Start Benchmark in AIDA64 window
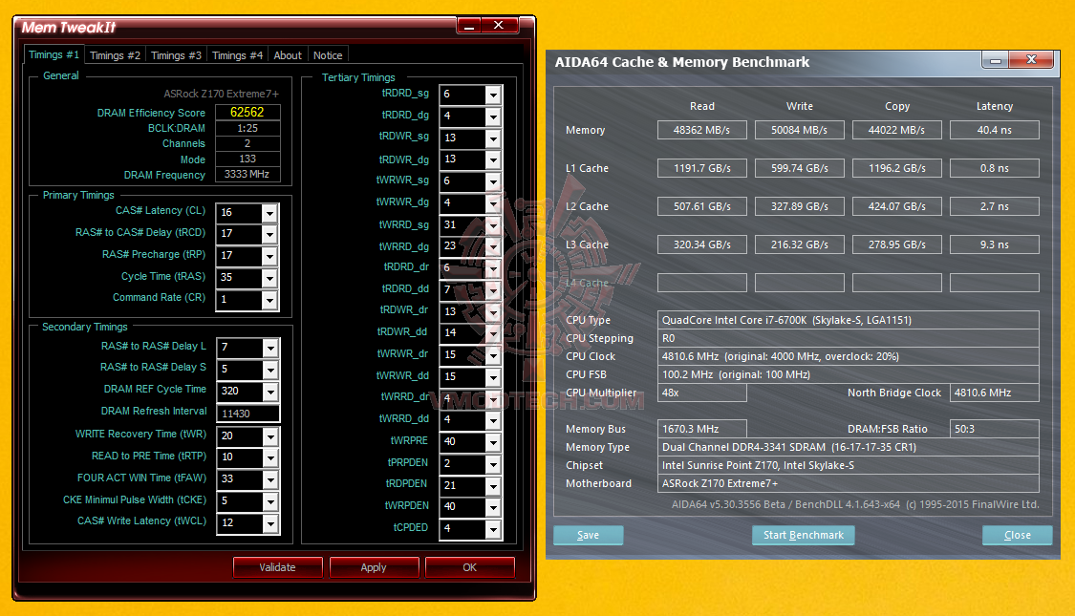Image resolution: width=1075 pixels, height=616 pixels. click(x=804, y=535)
